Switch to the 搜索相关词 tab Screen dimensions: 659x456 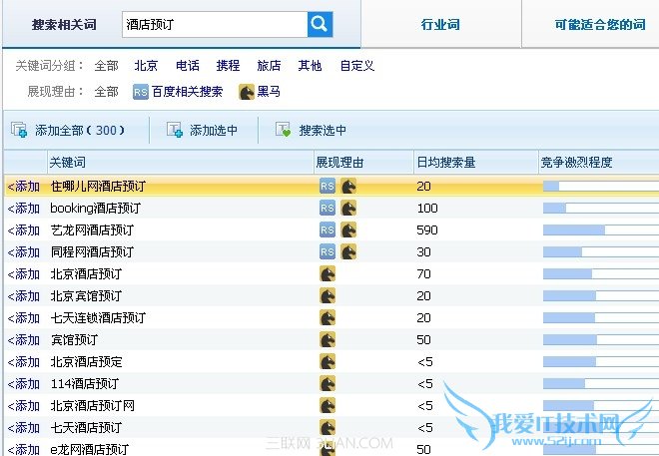[64, 24]
